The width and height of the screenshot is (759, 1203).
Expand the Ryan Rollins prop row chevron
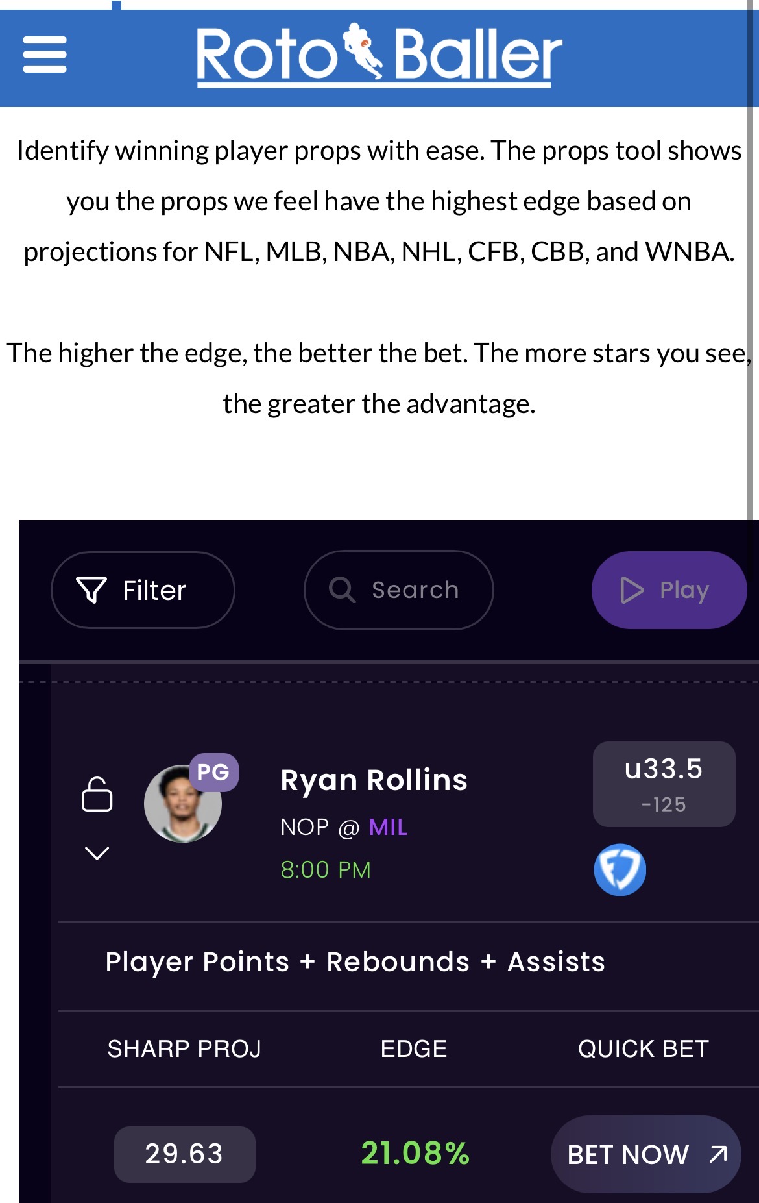97,853
